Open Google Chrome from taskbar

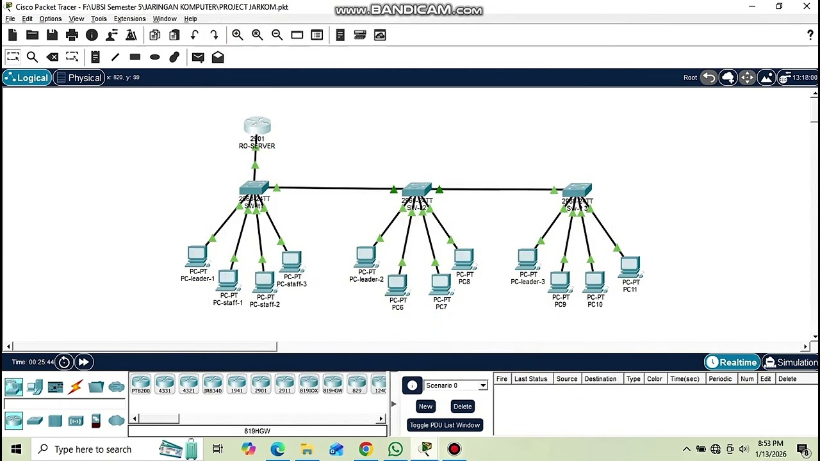pos(366,449)
